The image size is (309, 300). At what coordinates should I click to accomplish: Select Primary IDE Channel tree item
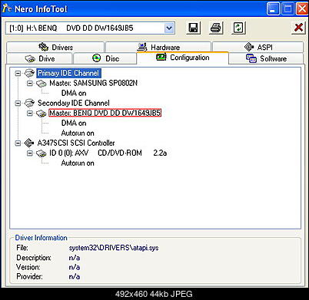coord(68,74)
